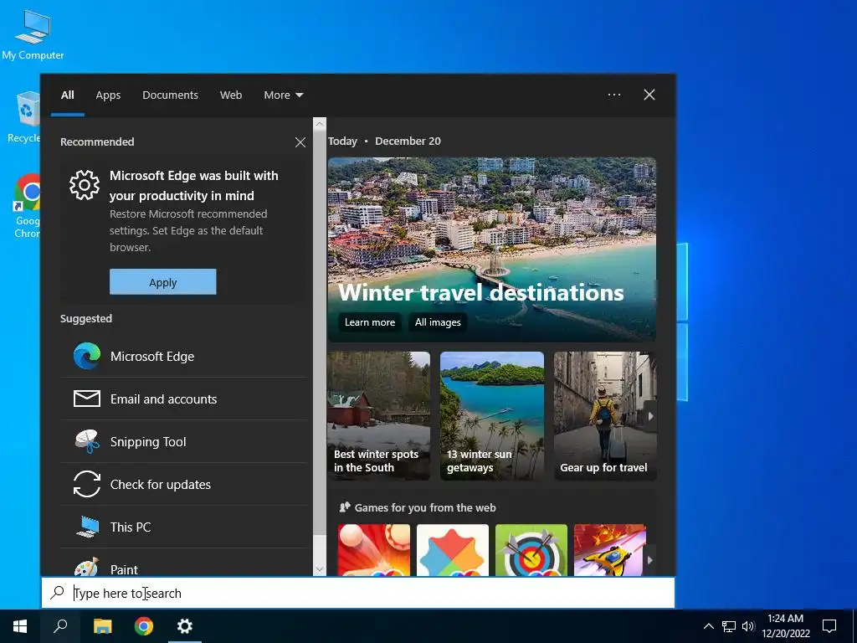Select Check for updates suggestion
This screenshot has height=643, width=857.
tap(183, 485)
